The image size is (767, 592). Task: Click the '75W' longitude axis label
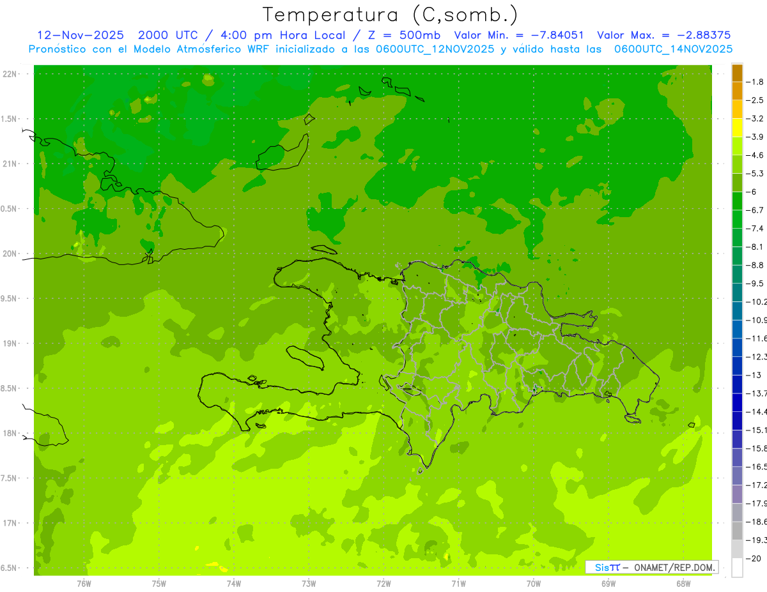(159, 584)
